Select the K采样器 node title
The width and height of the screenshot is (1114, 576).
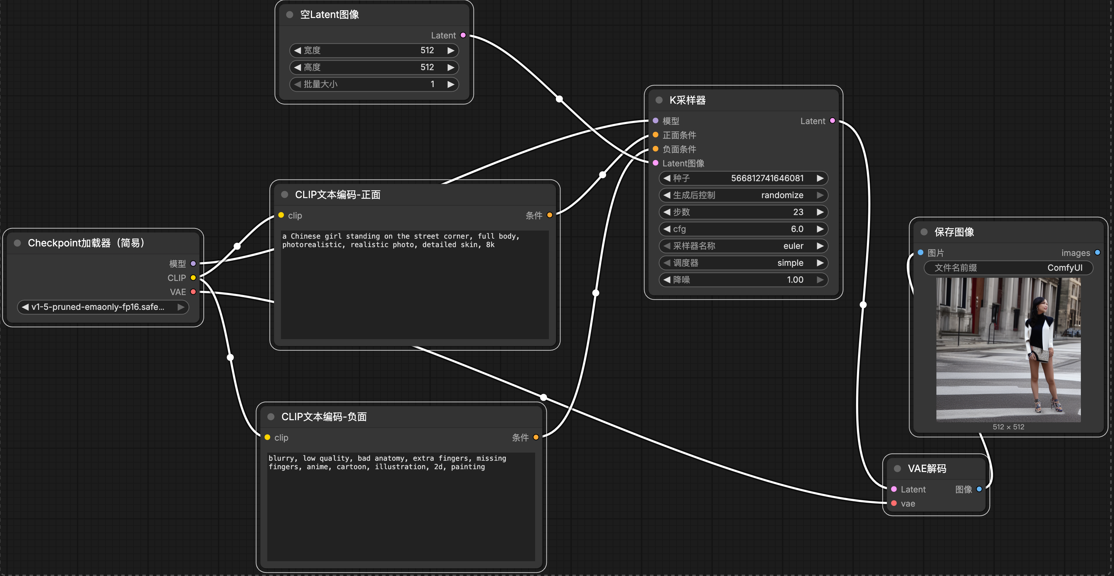point(687,100)
